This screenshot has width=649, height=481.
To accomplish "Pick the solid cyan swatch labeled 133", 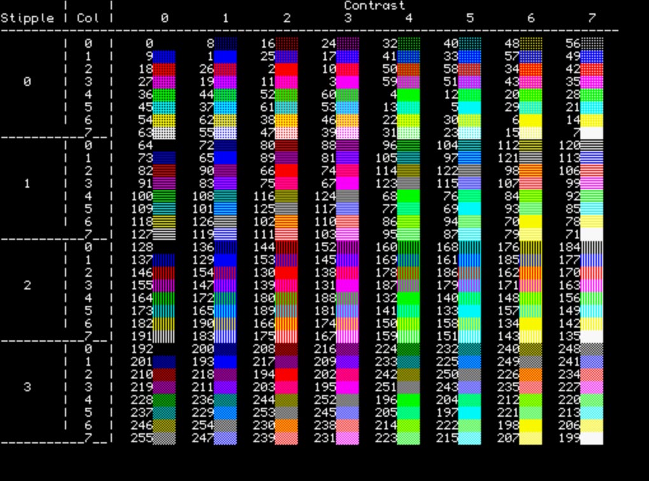I will [x=470, y=311].
